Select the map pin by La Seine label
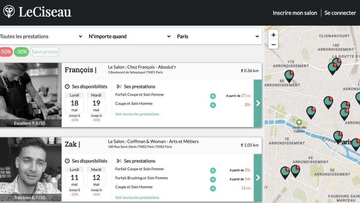This screenshot has height=203, width=360. point(338,137)
